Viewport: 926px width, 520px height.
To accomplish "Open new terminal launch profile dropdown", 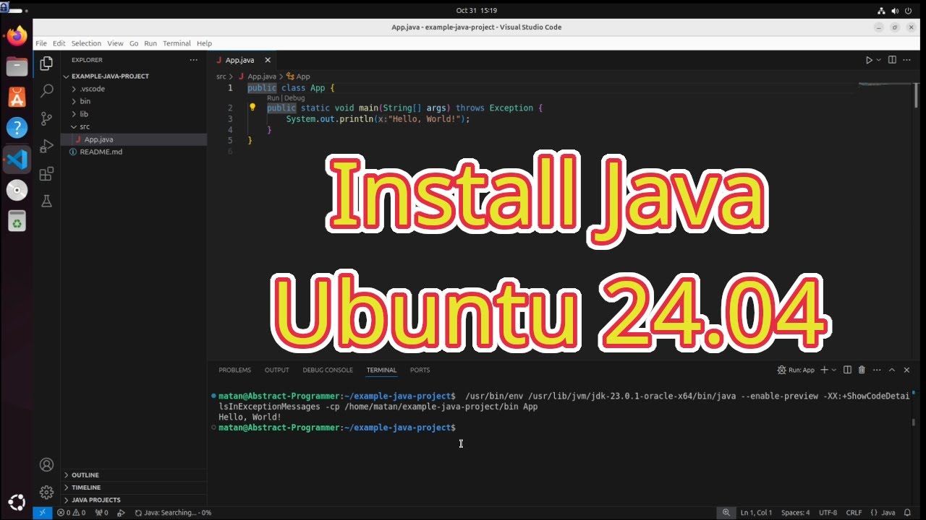I will click(834, 370).
